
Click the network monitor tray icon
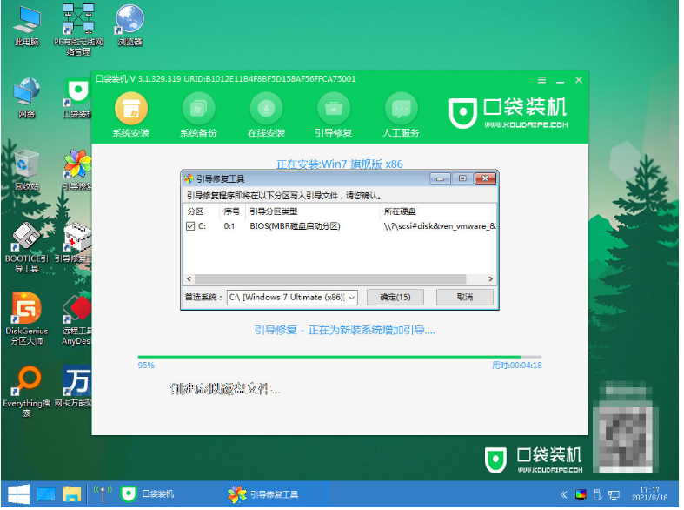pos(614,494)
